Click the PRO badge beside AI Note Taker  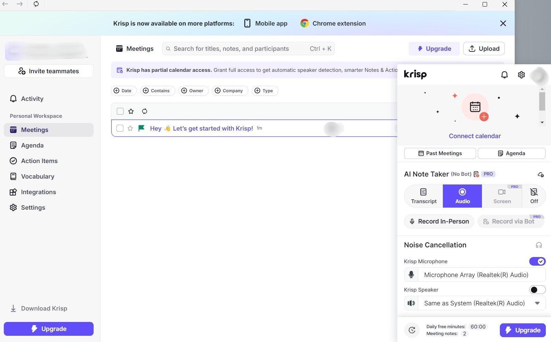tap(488, 174)
